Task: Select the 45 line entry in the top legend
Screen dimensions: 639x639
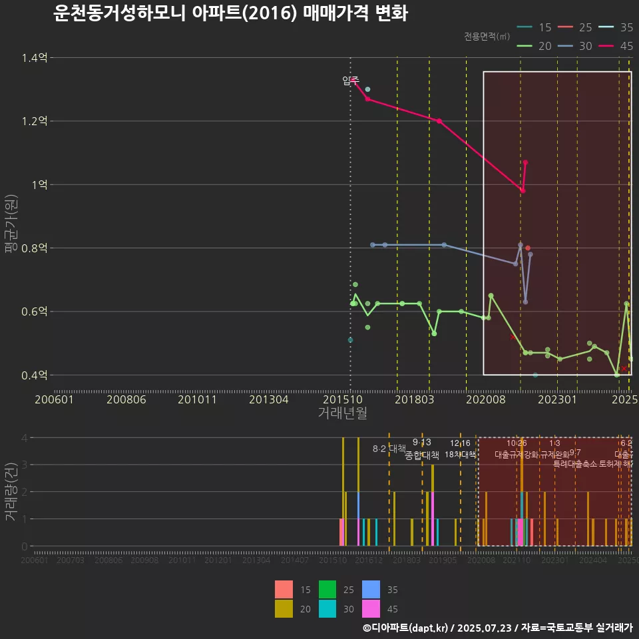Action: click(x=616, y=46)
